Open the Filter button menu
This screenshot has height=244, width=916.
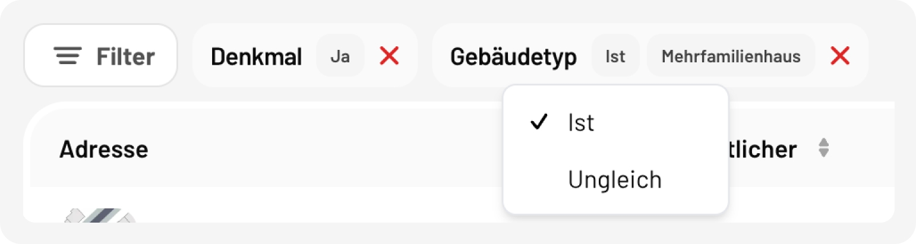pos(101,56)
